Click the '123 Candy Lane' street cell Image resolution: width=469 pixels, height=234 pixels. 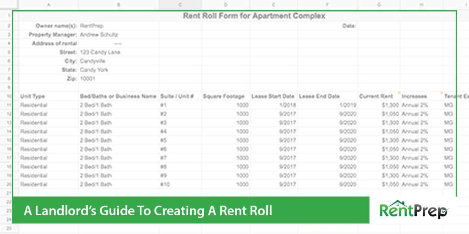[100, 53]
